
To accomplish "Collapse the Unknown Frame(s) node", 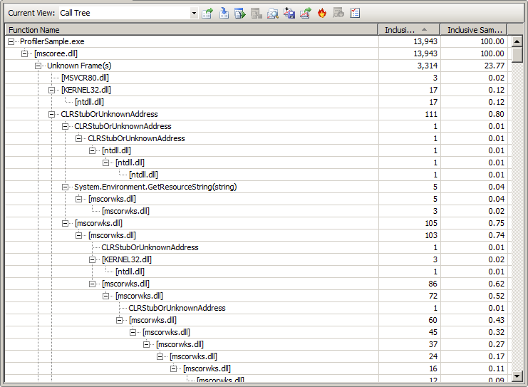I will pyautogui.click(x=38, y=66).
